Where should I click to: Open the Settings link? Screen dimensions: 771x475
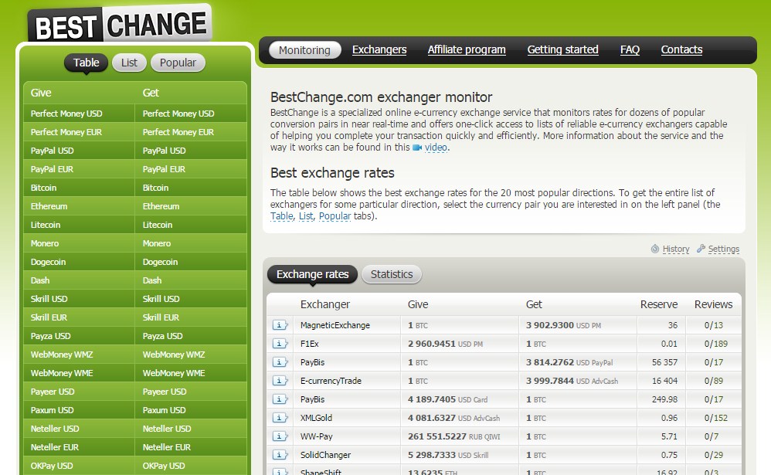tap(724, 249)
